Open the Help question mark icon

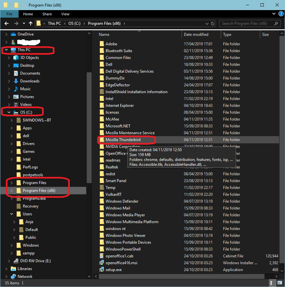[x=281, y=14]
